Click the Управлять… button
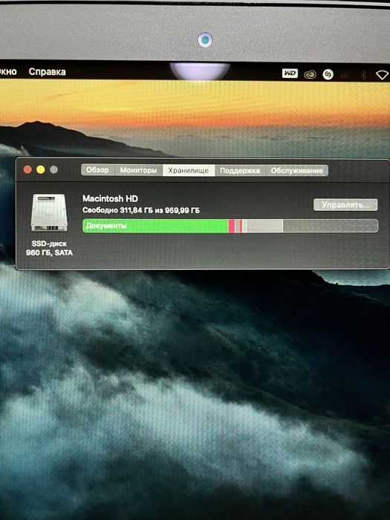The width and height of the screenshot is (390, 520). (345, 204)
